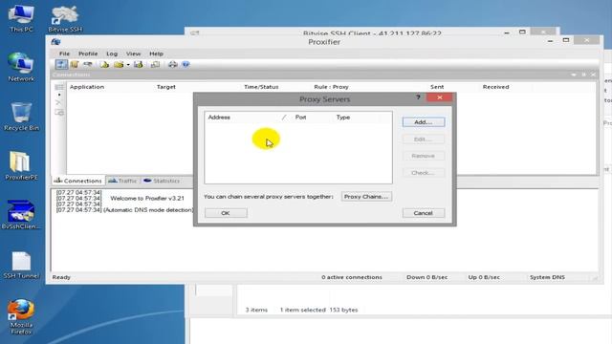Image resolution: width=612 pixels, height=344 pixels.
Task: Open the View menu
Action: pos(133,54)
